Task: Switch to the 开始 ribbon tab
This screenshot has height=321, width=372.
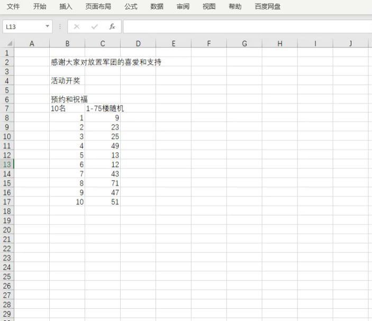Action: (x=40, y=7)
